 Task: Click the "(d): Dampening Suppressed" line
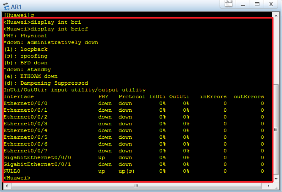pos(46,83)
